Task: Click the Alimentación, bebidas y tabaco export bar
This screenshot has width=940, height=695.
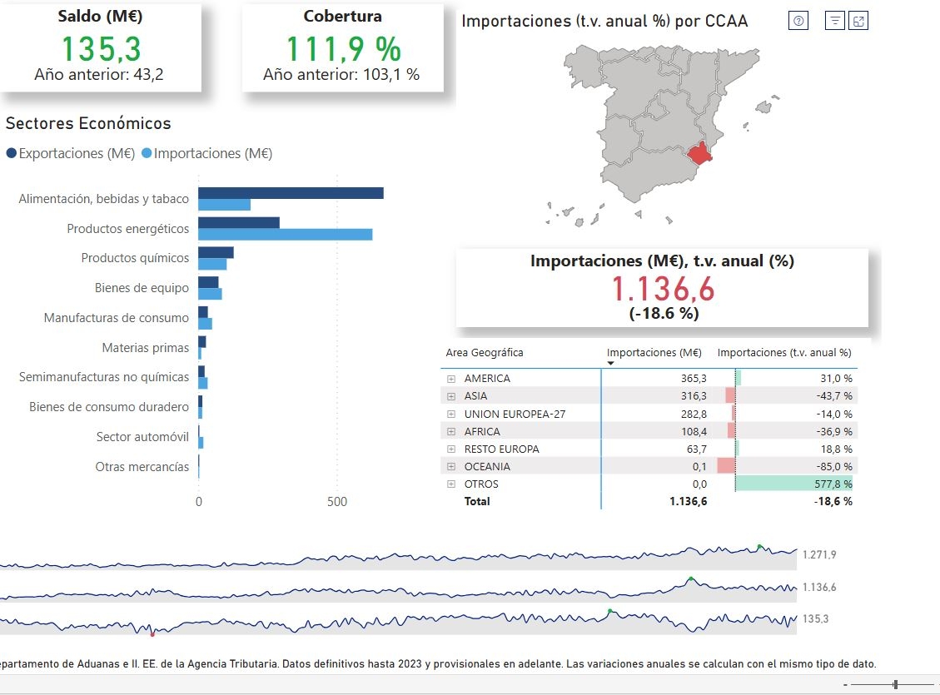Action: (x=291, y=192)
